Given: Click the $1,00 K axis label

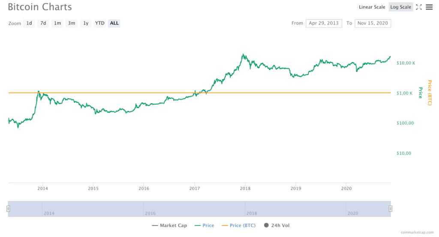Looking at the screenshot, I should pos(405,93).
